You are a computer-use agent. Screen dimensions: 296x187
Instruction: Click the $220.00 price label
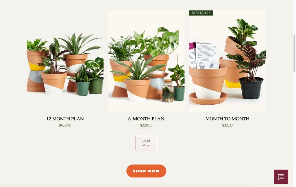[146, 125]
